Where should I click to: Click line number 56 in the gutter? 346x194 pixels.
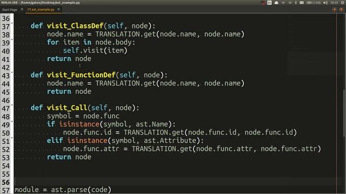point(6,182)
